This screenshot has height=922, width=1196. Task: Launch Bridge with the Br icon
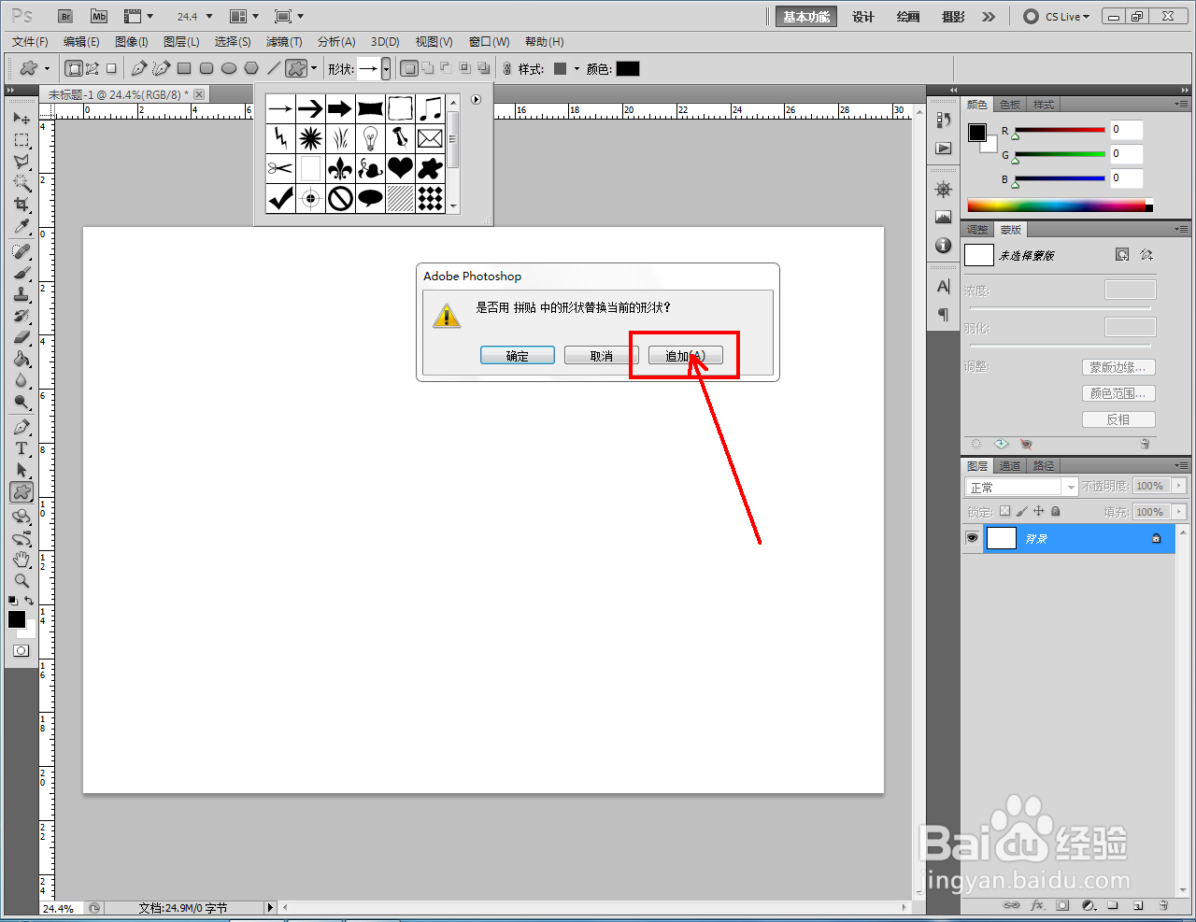(64, 16)
